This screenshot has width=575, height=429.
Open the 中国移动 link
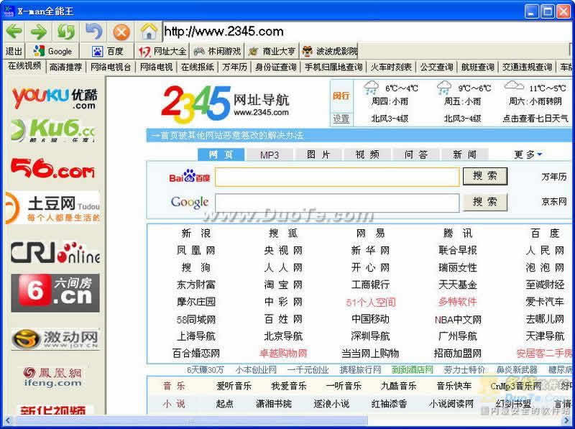[x=370, y=319]
